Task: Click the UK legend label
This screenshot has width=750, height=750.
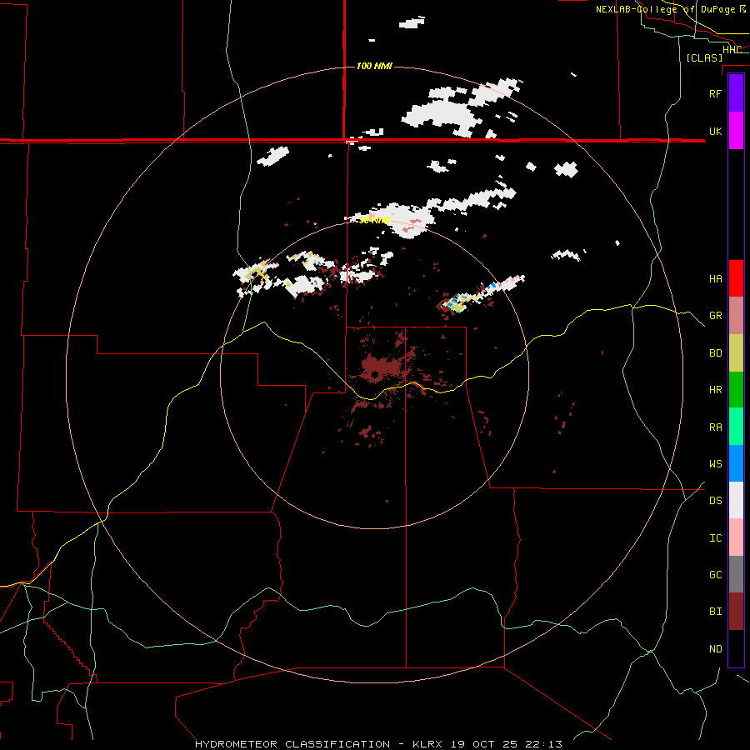Action: pyautogui.click(x=715, y=131)
